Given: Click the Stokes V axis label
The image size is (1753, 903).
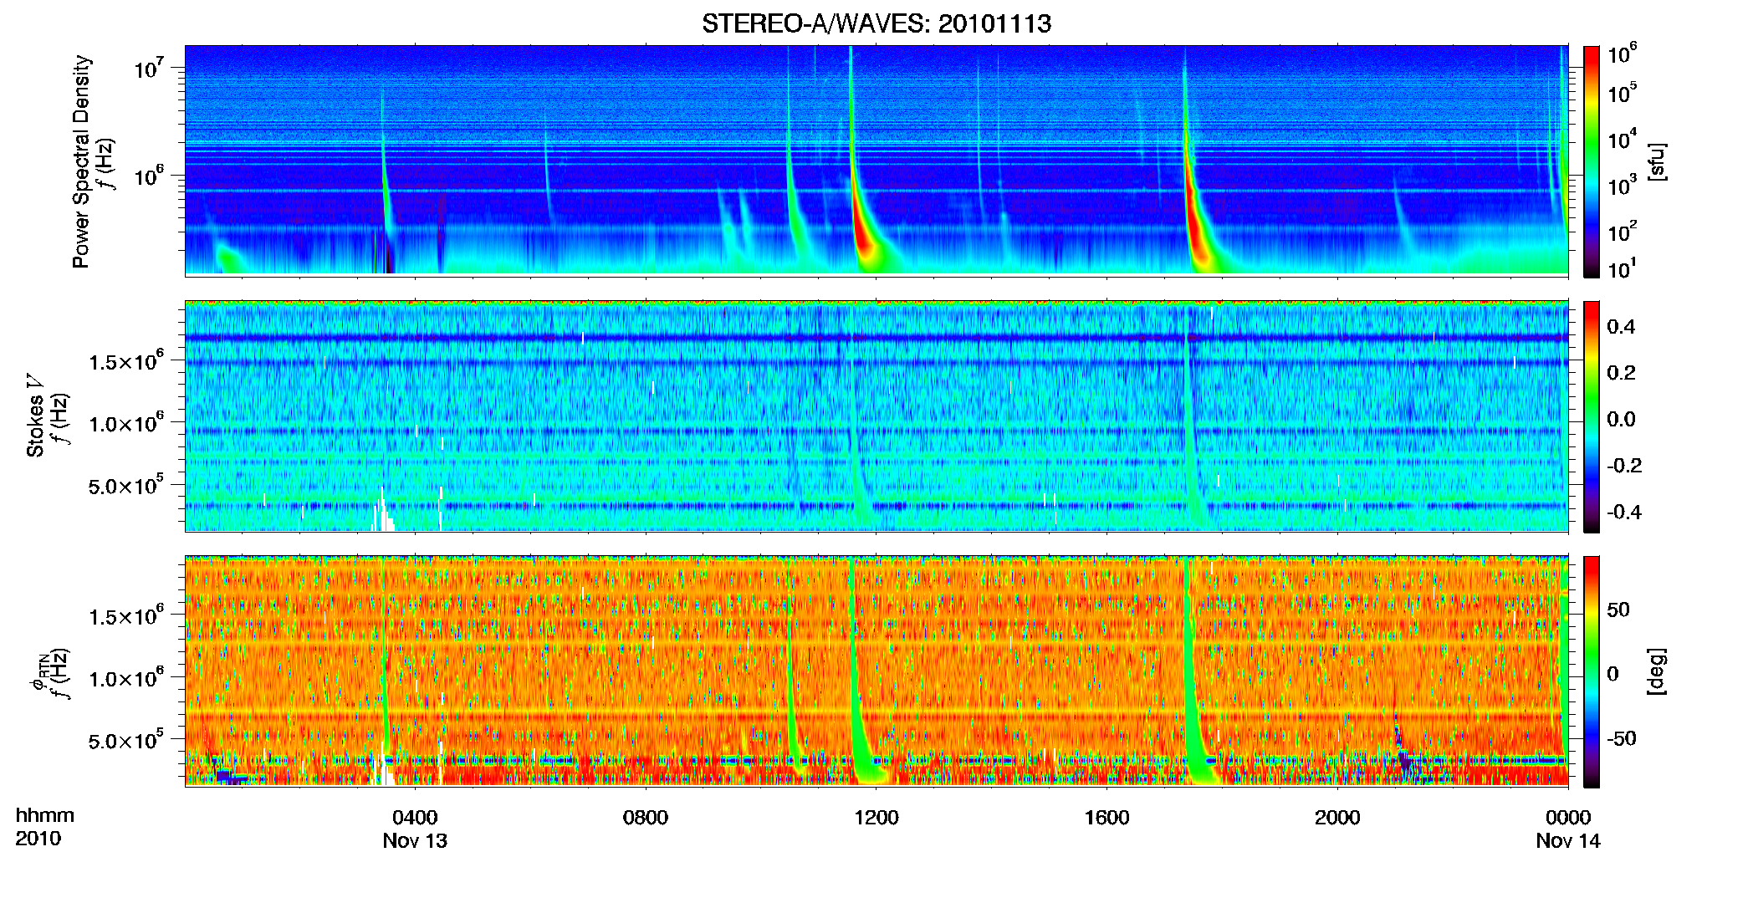Looking at the screenshot, I should (x=36, y=416).
